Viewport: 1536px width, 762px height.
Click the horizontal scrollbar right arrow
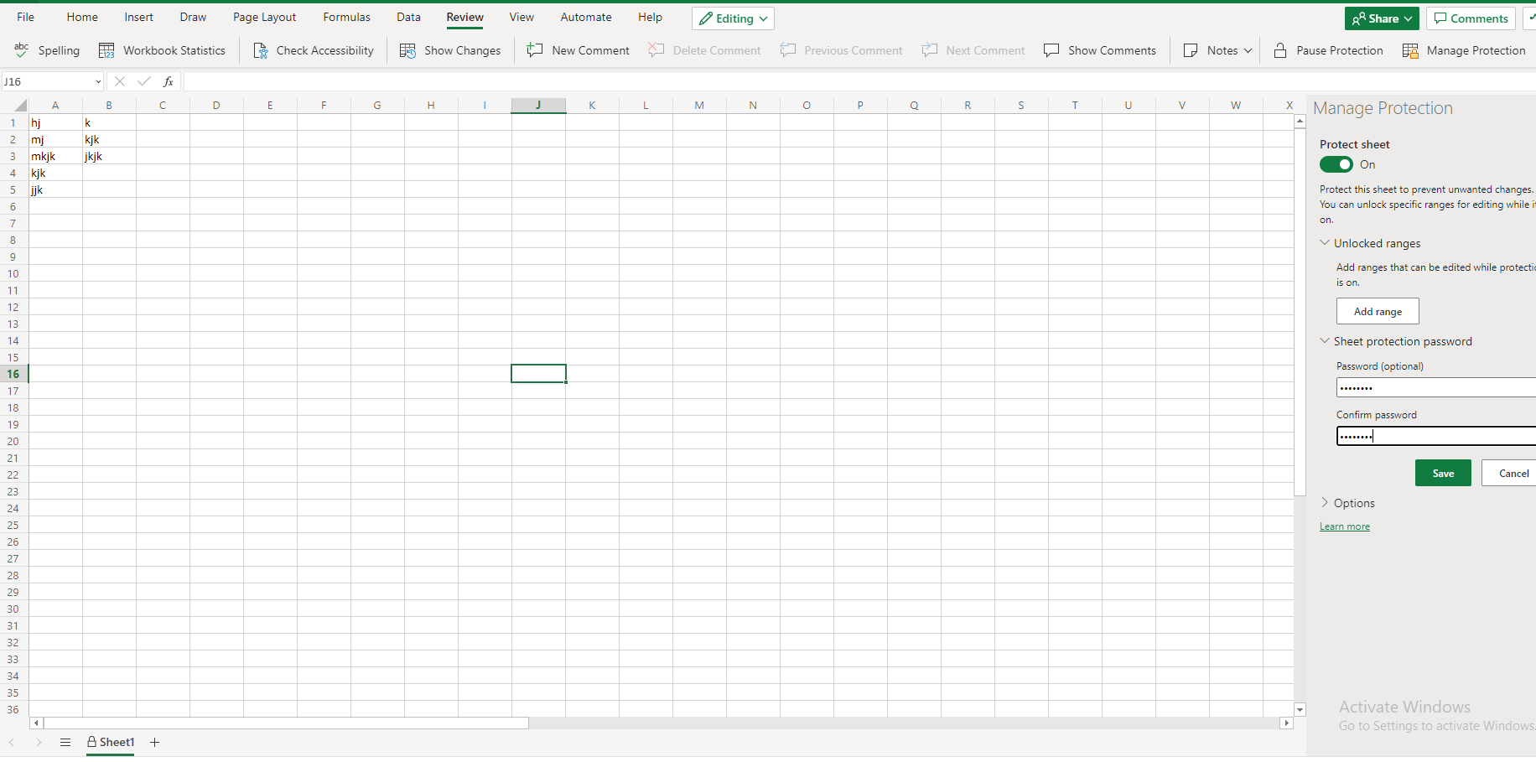pos(1286,723)
